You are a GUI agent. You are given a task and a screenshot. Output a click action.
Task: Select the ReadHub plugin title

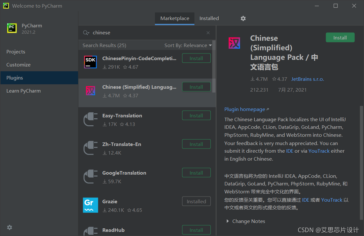point(113,230)
